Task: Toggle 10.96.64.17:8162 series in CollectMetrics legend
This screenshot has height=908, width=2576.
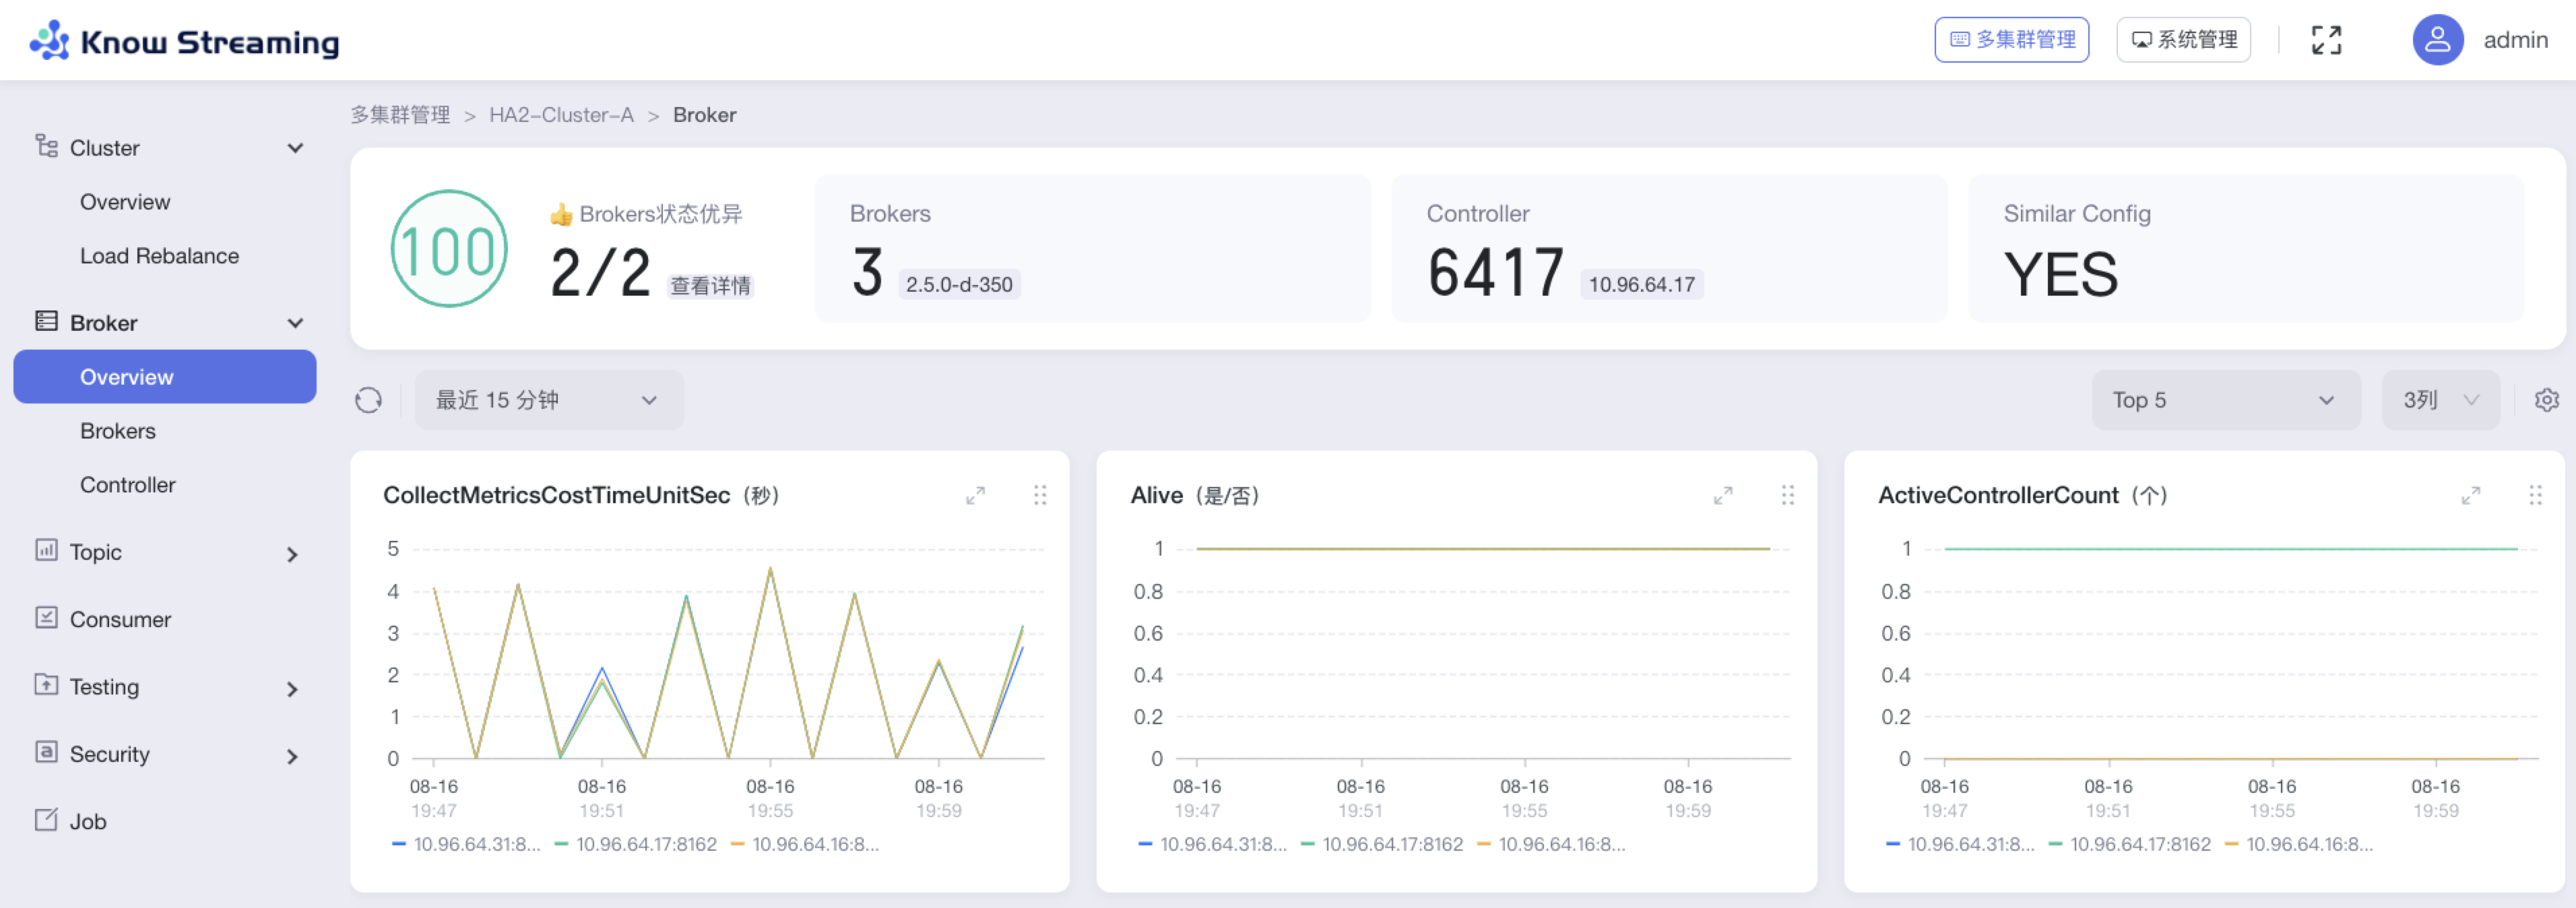Action: [645, 844]
